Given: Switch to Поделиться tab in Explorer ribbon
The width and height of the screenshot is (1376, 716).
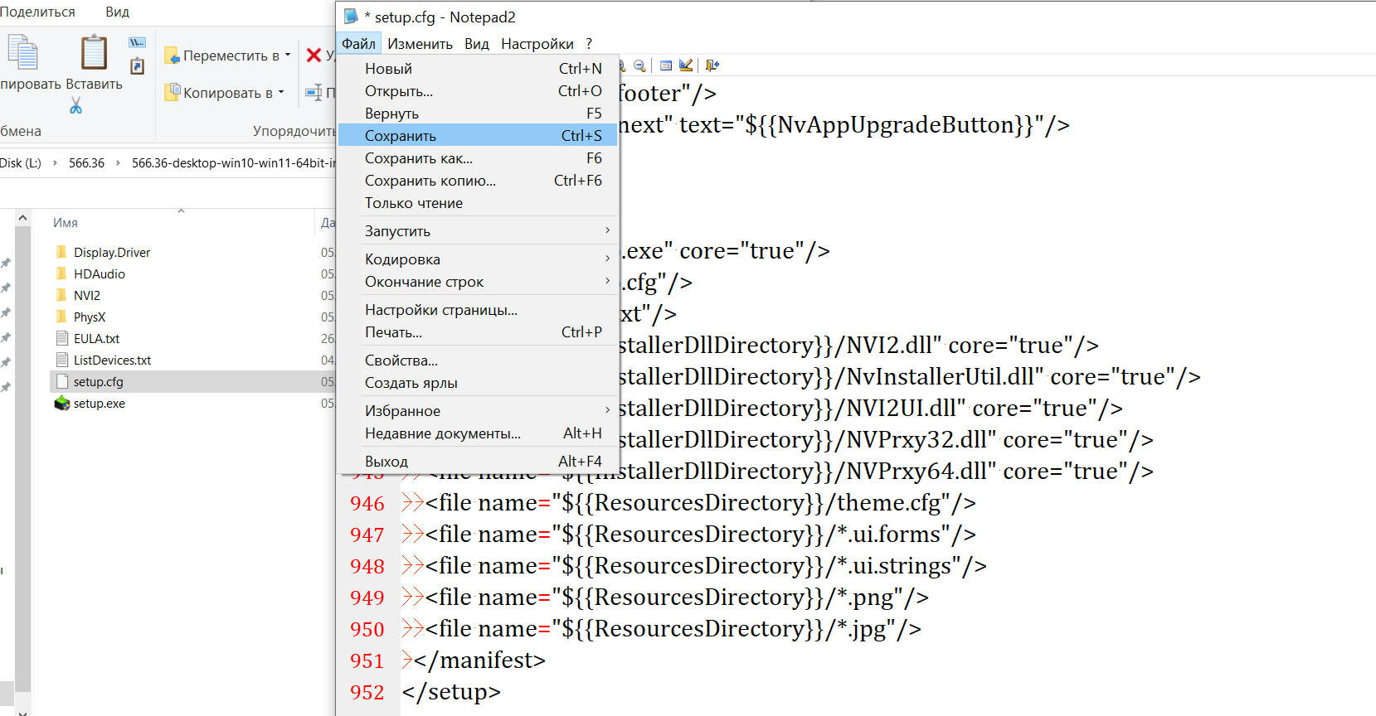Looking at the screenshot, I should tap(37, 12).
